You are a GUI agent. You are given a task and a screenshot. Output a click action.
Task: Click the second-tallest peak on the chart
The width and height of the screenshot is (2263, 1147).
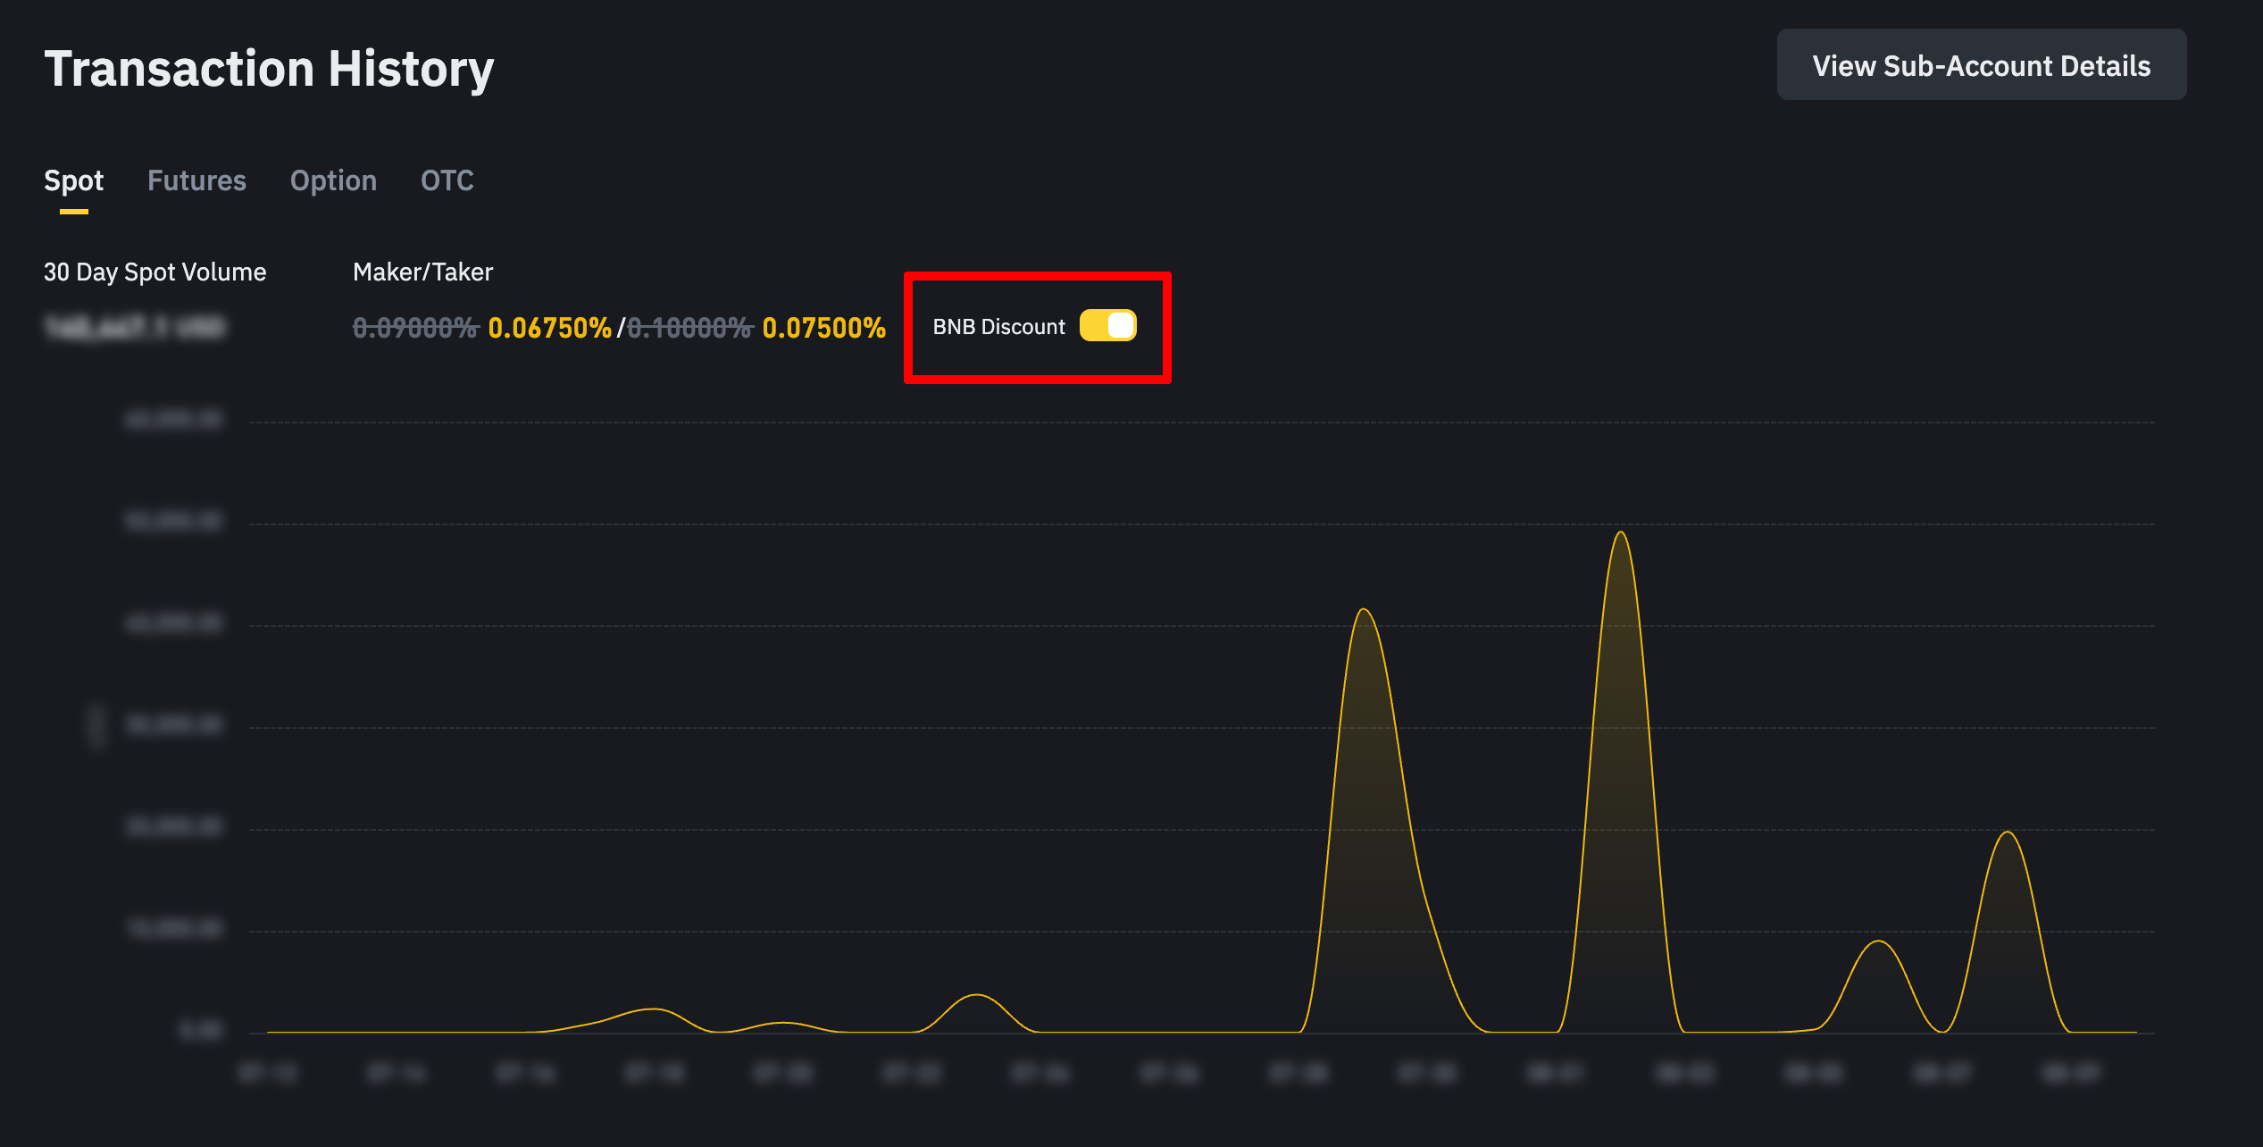coord(1364,611)
